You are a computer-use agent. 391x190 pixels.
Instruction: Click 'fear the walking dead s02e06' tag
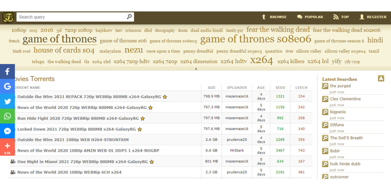point(347,30)
